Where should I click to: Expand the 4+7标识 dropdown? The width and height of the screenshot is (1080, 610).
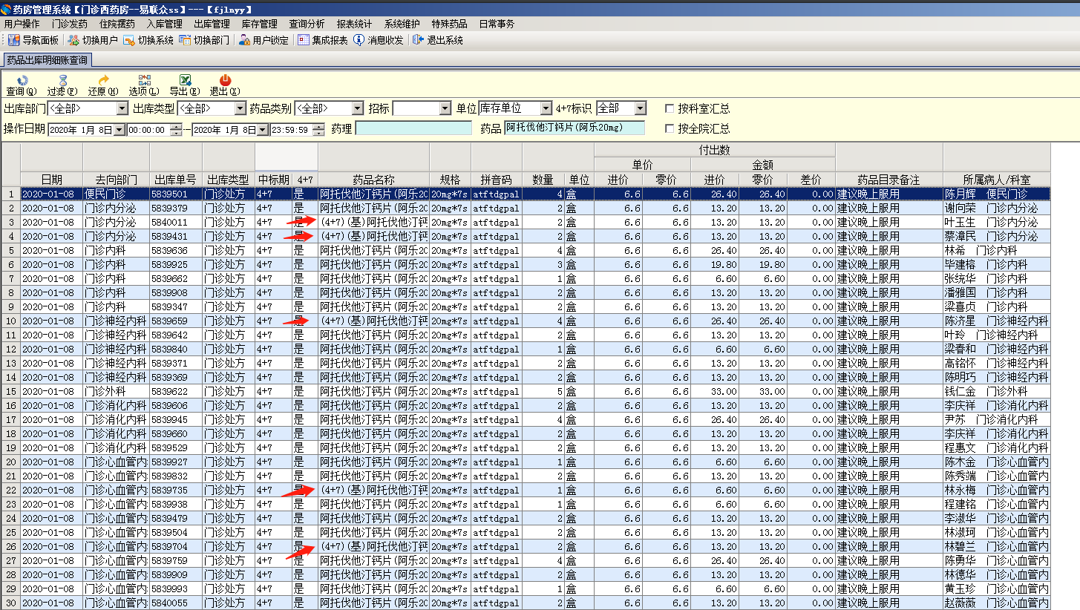click(x=641, y=109)
